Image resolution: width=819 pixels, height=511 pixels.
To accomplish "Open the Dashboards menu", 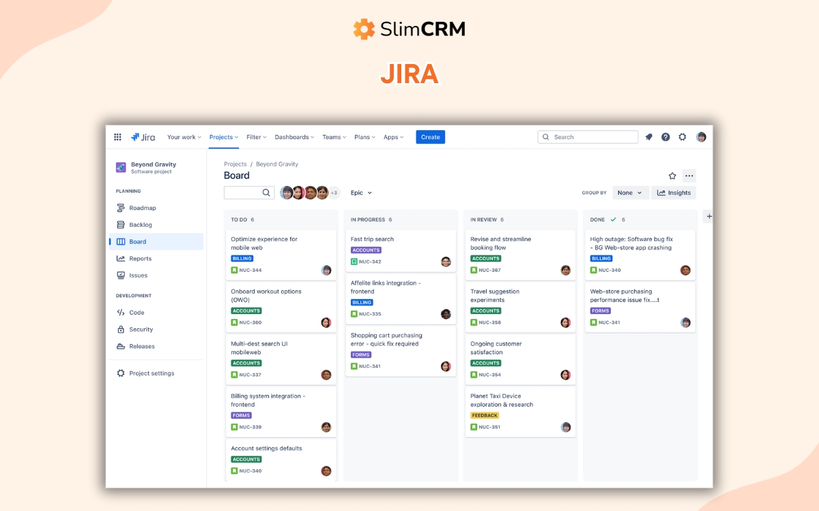I will pyautogui.click(x=293, y=136).
